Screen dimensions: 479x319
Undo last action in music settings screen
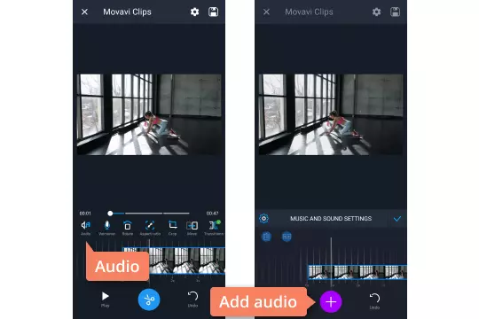pyautogui.click(x=374, y=300)
